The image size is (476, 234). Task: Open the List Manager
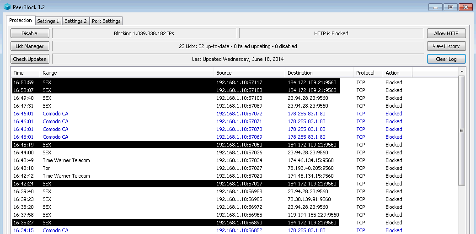coord(30,46)
